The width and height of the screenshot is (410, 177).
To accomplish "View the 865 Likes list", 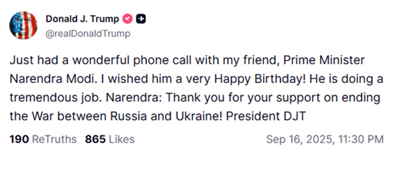I will [x=110, y=139].
